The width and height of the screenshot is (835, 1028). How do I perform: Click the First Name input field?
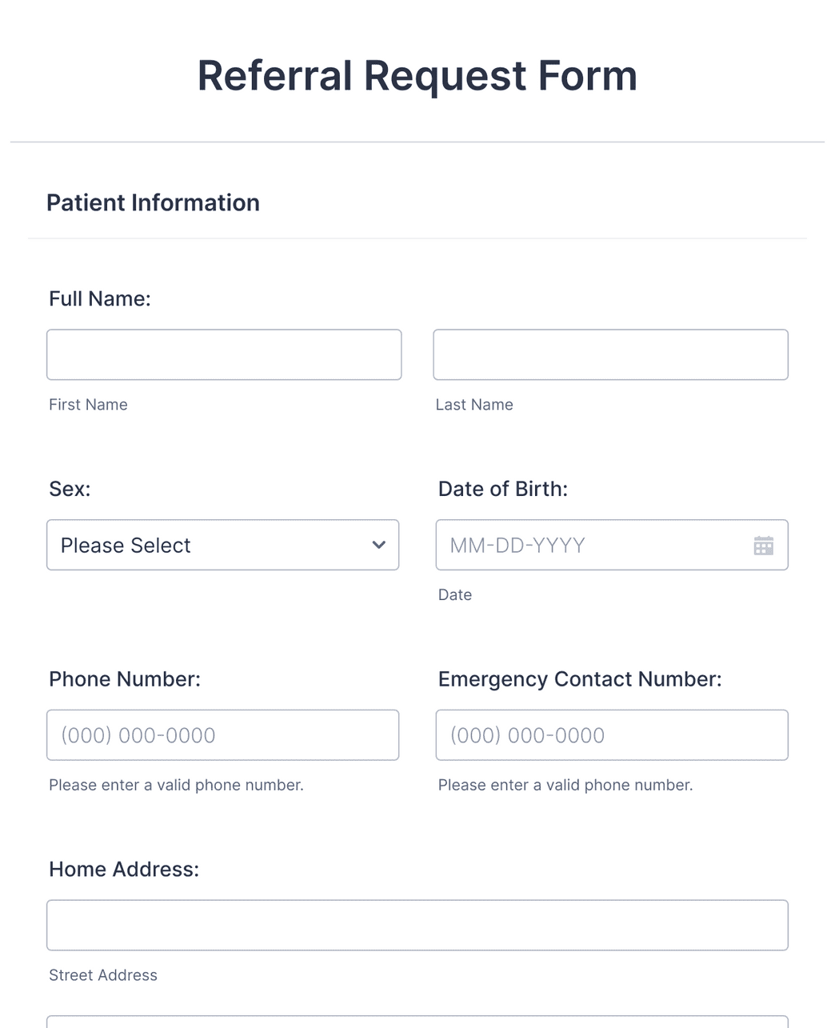coord(224,354)
